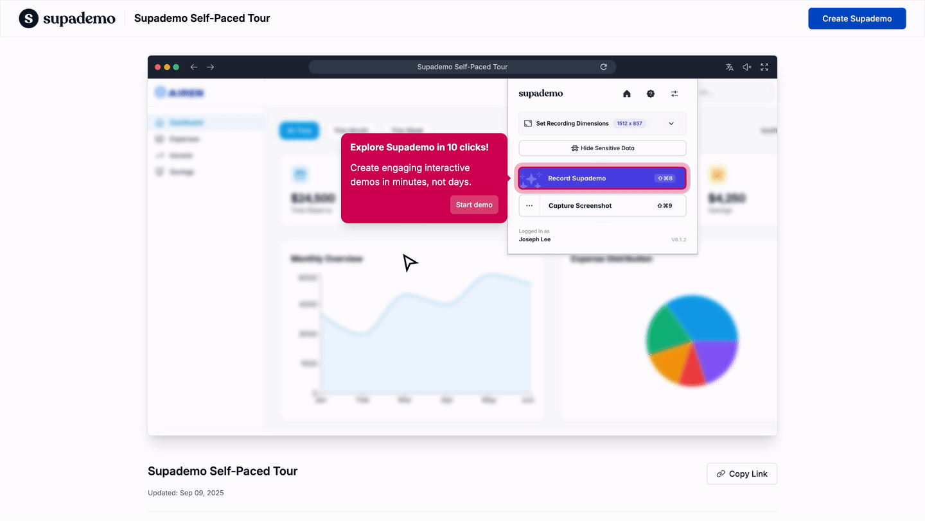
Task: Open the extension settings sliders icon
Action: pos(674,94)
